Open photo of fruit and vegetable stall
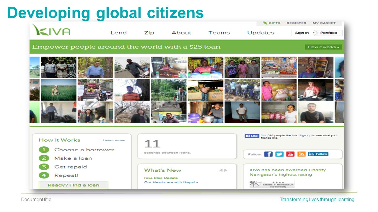 point(279,67)
